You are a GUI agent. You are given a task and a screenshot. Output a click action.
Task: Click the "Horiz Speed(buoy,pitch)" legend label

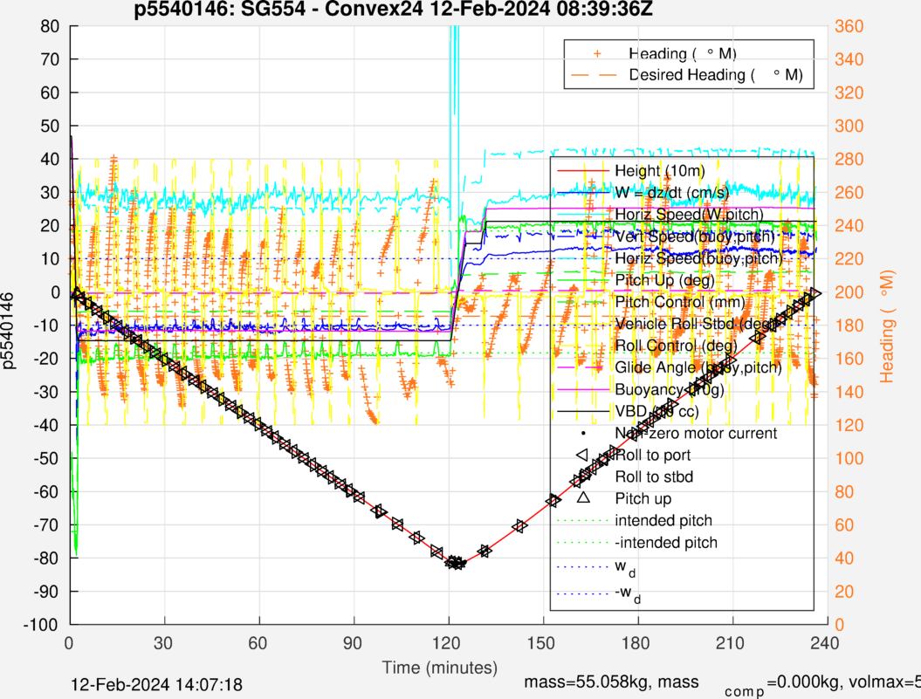click(x=698, y=257)
